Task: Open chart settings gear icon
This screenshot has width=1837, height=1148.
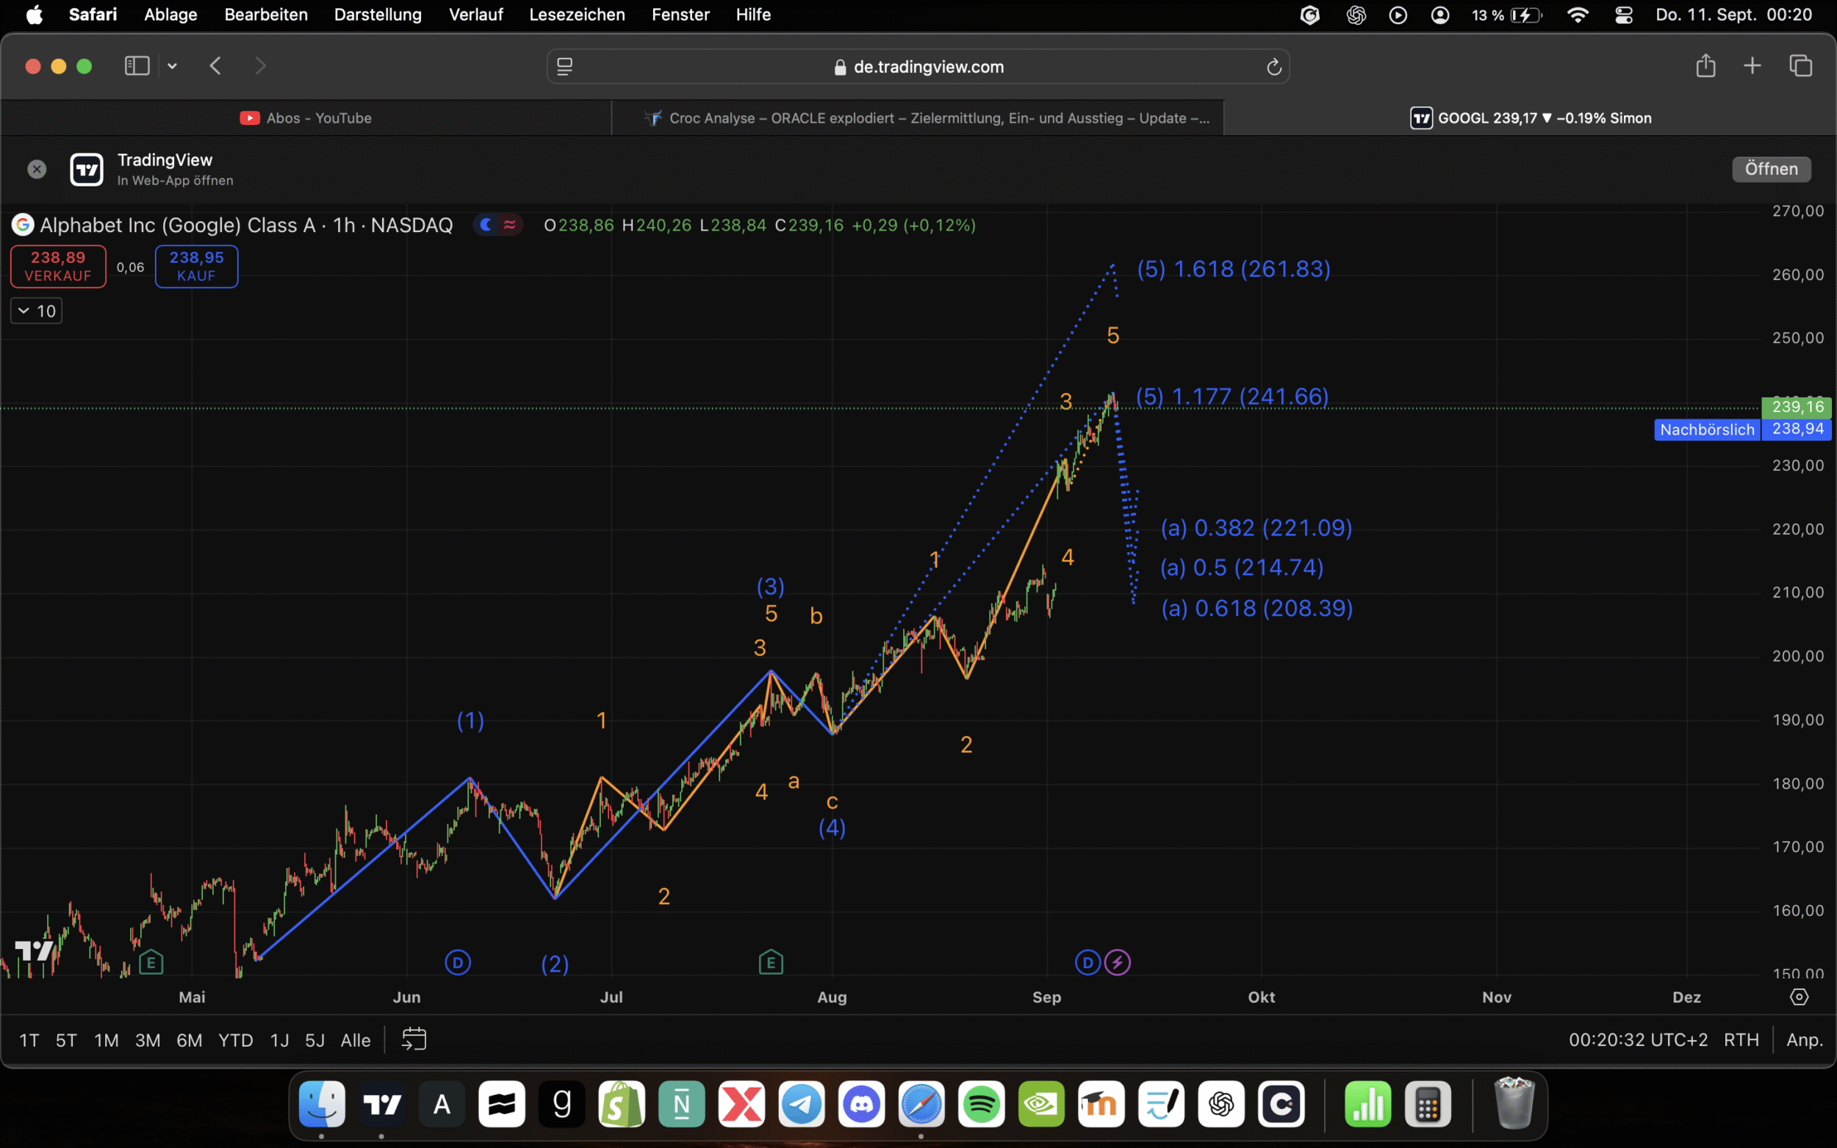Action: pyautogui.click(x=1798, y=997)
